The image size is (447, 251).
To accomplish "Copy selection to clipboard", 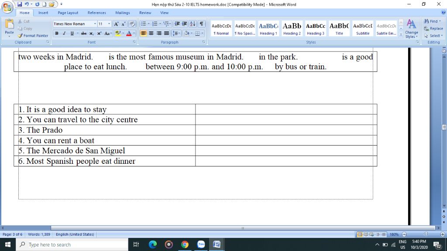I will 25,28.
